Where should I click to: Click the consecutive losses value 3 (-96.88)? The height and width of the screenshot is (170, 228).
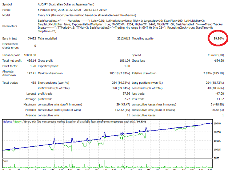pyautogui.click(x=216, y=104)
